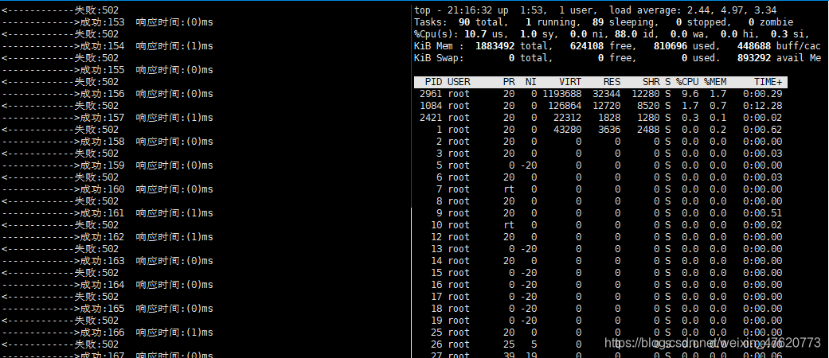
Task: Click the RES value 3636
Action: coord(609,130)
